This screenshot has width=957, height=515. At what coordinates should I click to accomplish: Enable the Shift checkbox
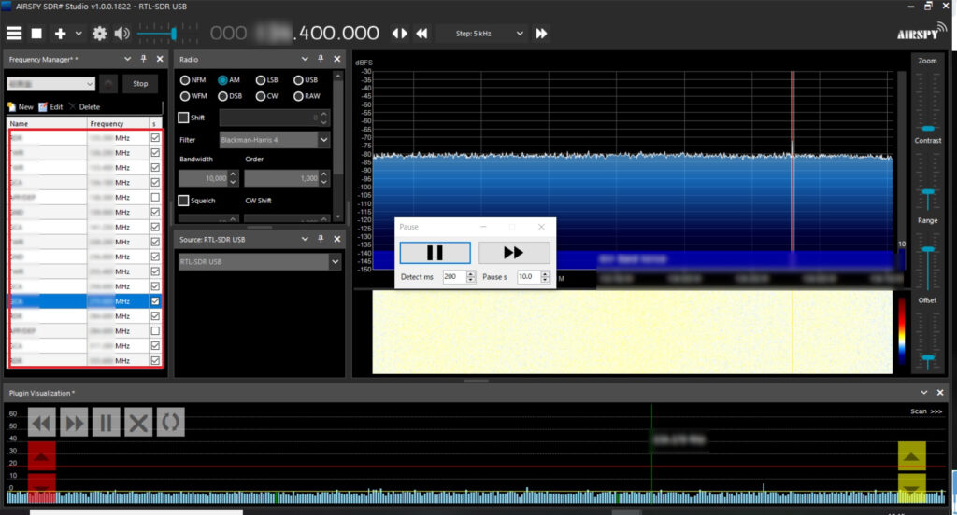click(183, 118)
